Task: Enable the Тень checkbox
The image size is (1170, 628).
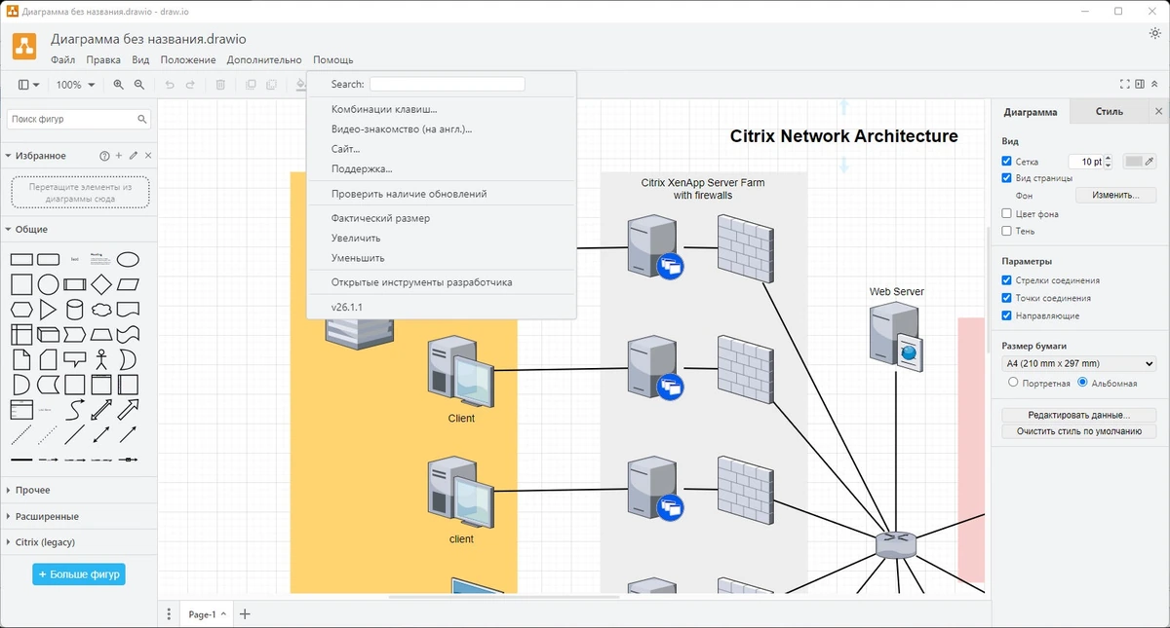Action: 1007,231
